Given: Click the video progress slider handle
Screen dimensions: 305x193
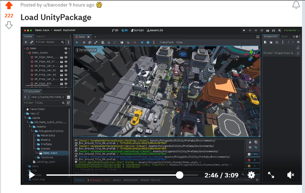Looking at the screenshot, I should [x=180, y=175].
